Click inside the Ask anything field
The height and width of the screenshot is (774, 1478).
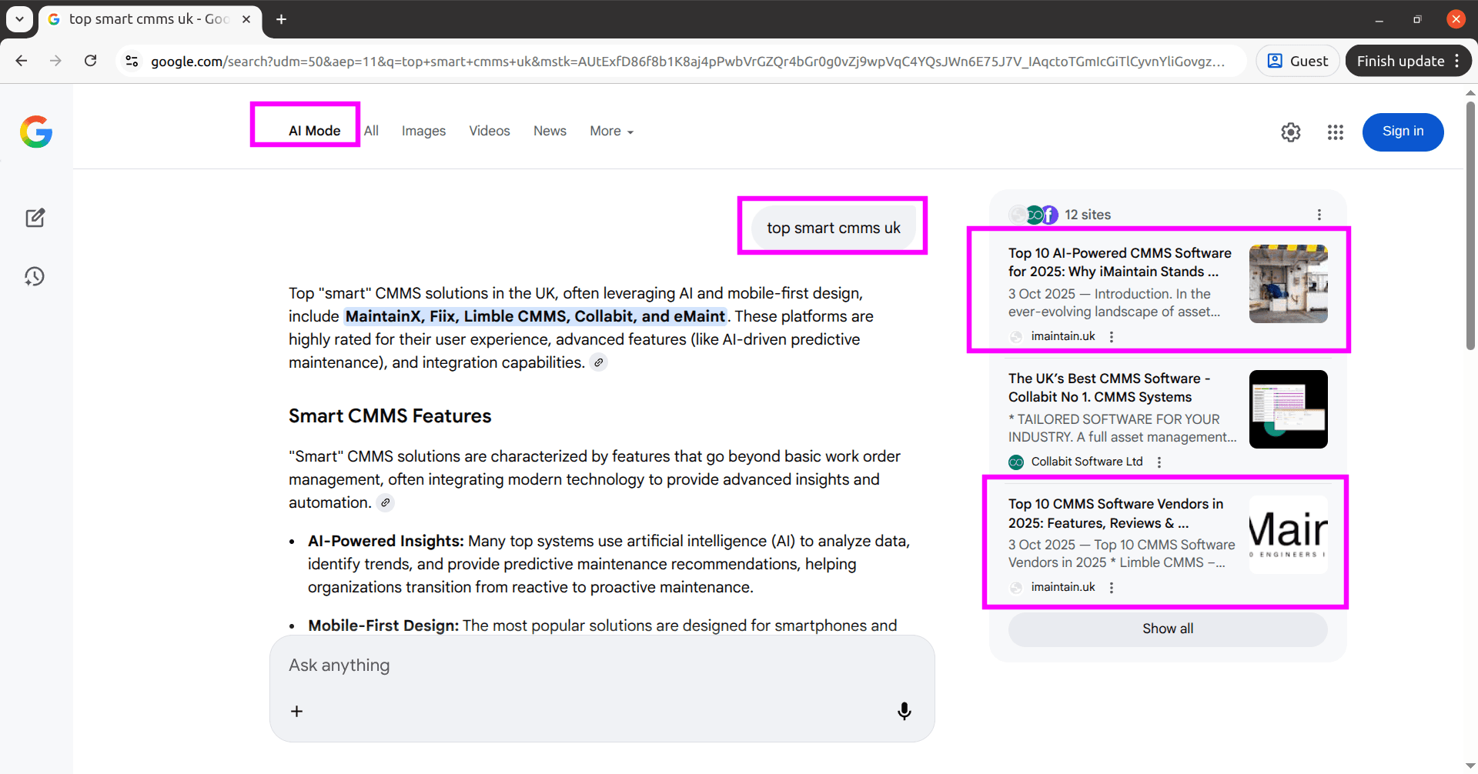point(539,666)
